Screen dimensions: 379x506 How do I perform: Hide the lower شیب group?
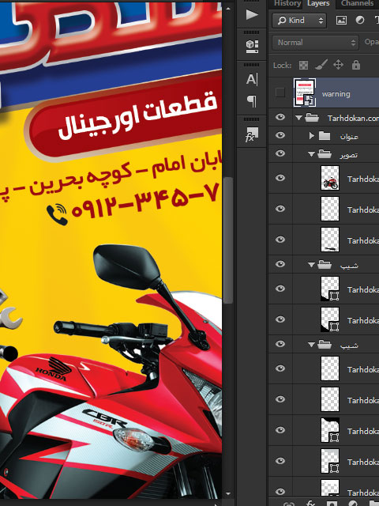(280, 344)
